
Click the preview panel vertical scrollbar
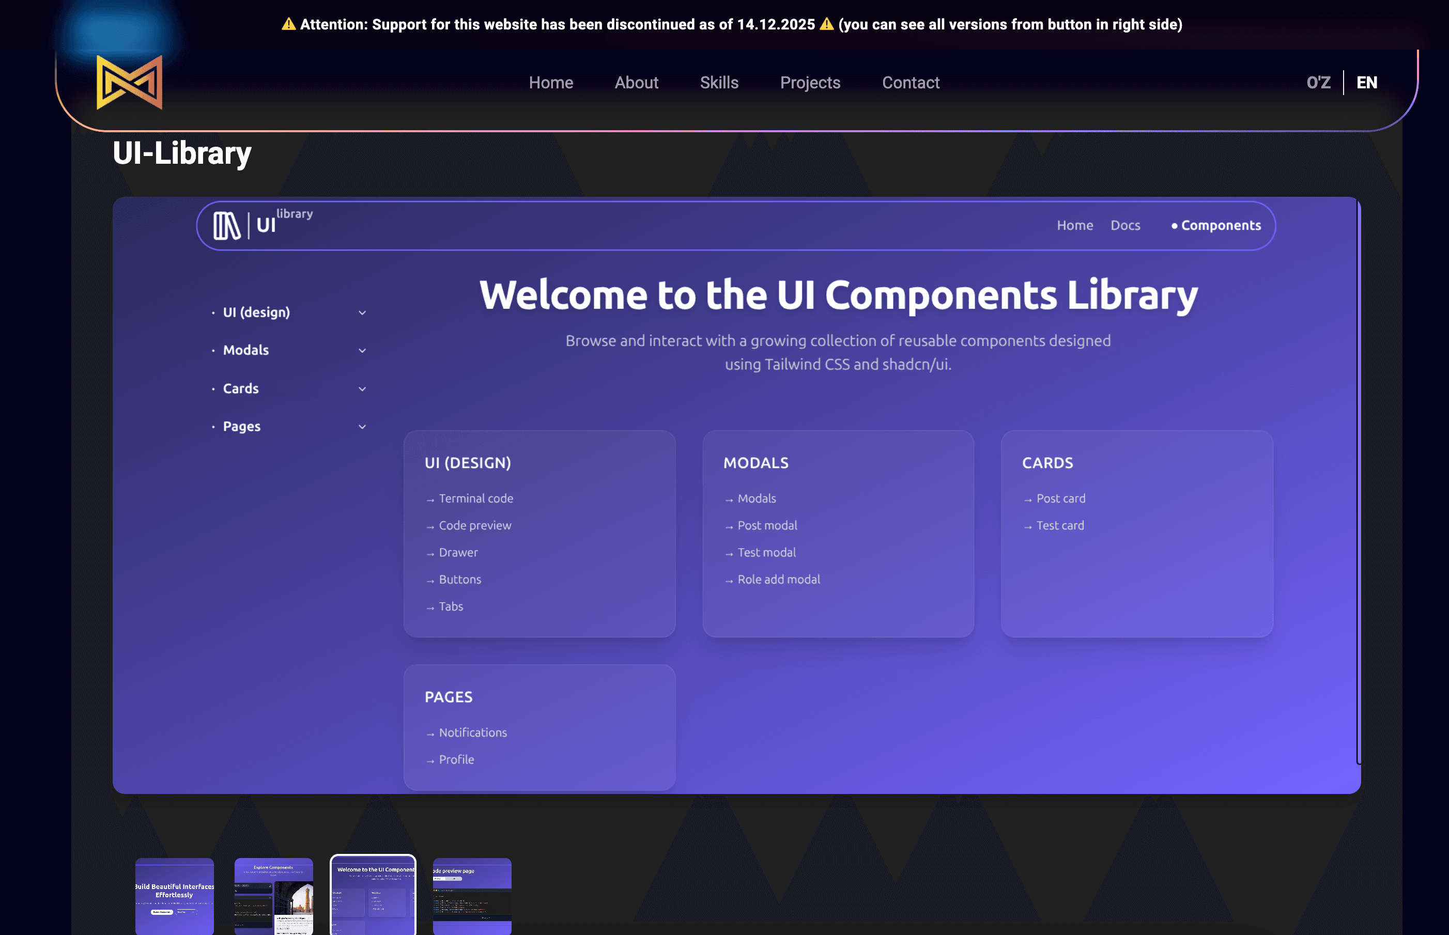[1359, 482]
